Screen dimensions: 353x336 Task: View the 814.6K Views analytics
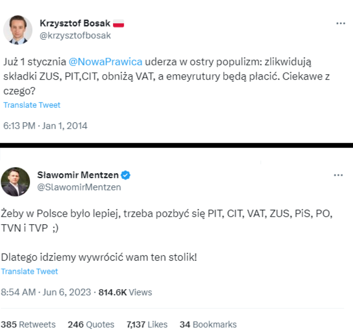coord(125,292)
